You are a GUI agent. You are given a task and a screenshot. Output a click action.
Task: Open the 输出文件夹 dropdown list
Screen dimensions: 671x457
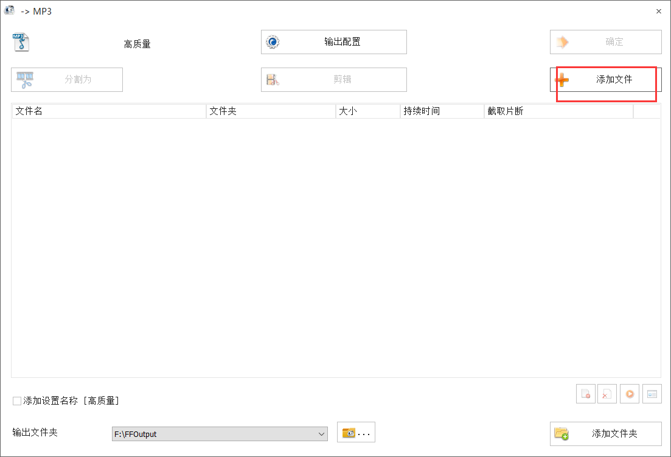pyautogui.click(x=323, y=434)
